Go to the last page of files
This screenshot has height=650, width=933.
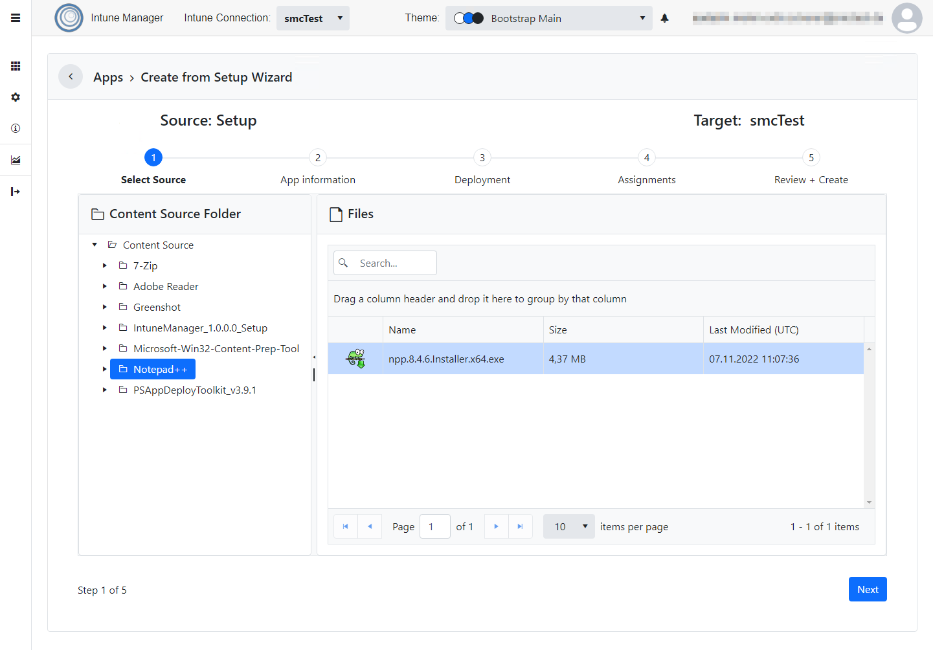521,526
